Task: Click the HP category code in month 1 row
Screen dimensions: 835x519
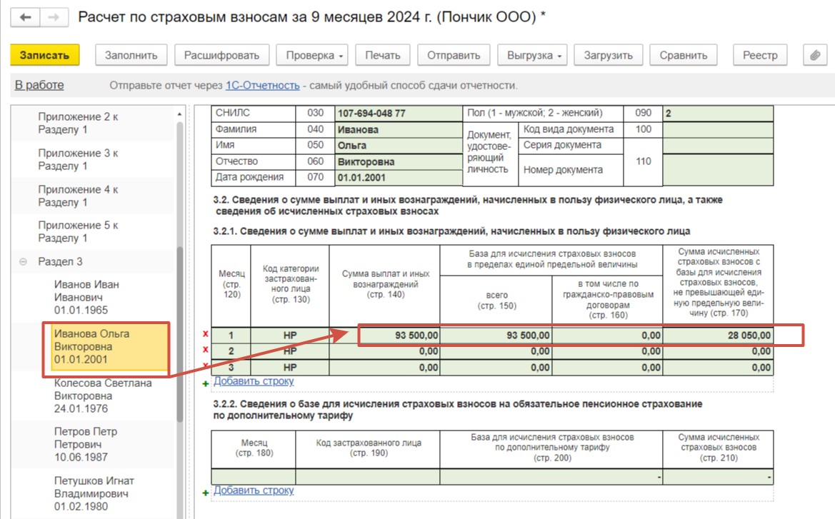Action: 290,336
